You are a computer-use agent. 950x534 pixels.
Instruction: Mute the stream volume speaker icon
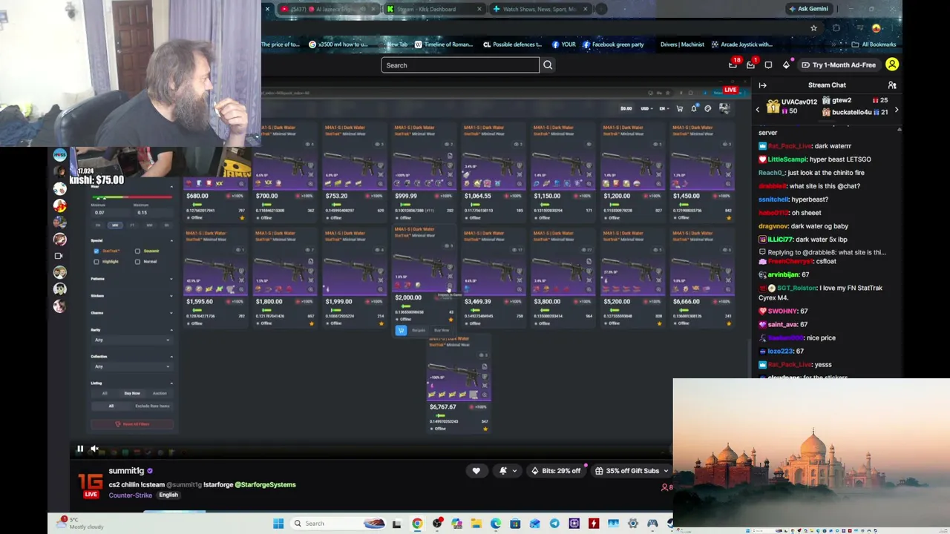click(94, 449)
